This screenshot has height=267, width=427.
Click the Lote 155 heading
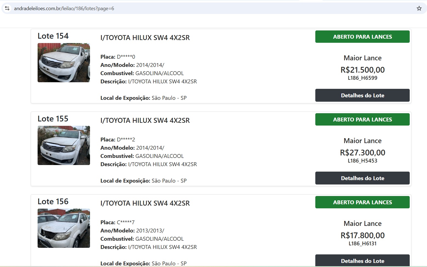pyautogui.click(x=53, y=119)
